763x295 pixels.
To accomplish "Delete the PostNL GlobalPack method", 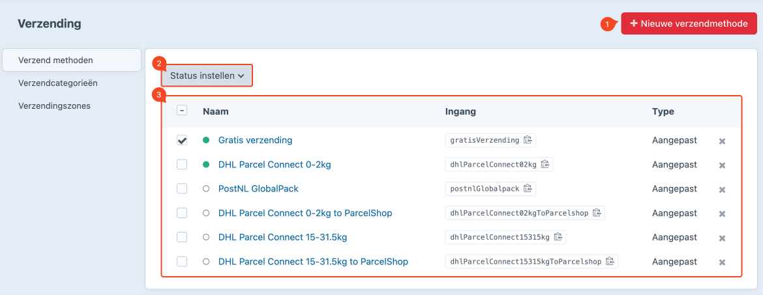I will tap(722, 190).
